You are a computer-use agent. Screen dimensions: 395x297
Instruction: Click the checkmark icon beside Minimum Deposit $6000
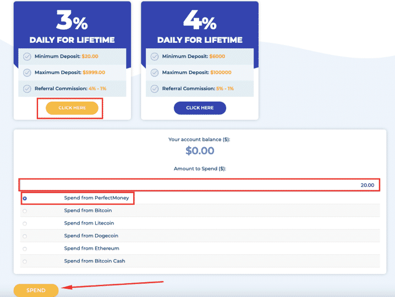tap(155, 57)
